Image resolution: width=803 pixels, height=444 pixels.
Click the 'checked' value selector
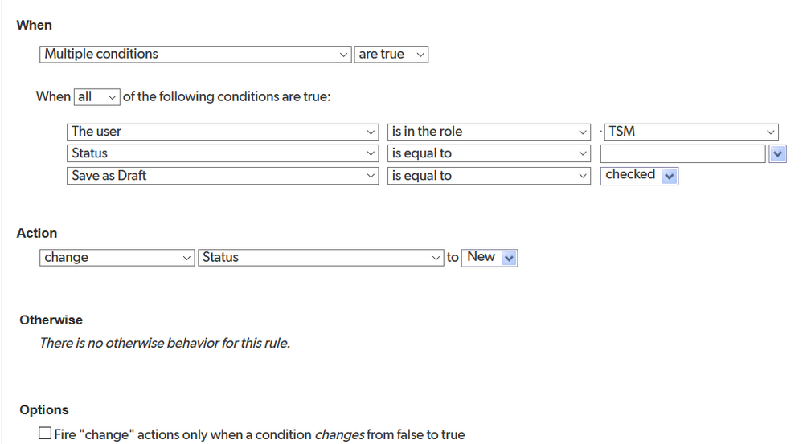(640, 176)
